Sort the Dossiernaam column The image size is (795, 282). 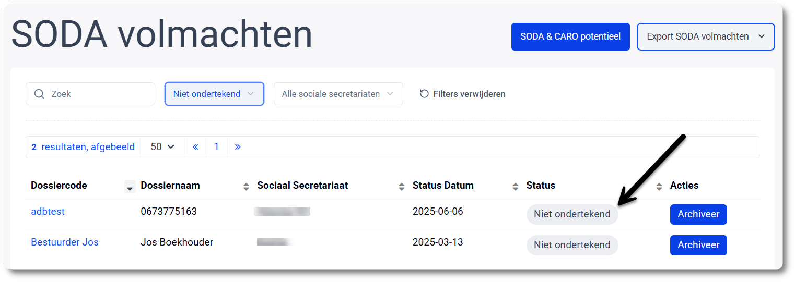coord(246,187)
